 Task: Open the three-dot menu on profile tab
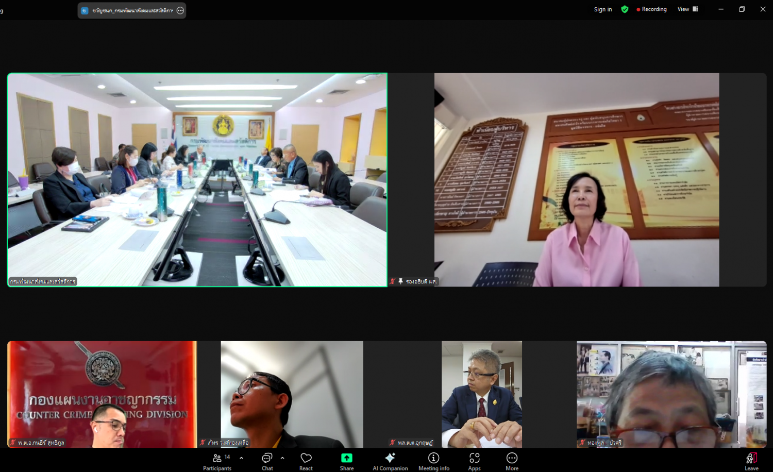(180, 10)
